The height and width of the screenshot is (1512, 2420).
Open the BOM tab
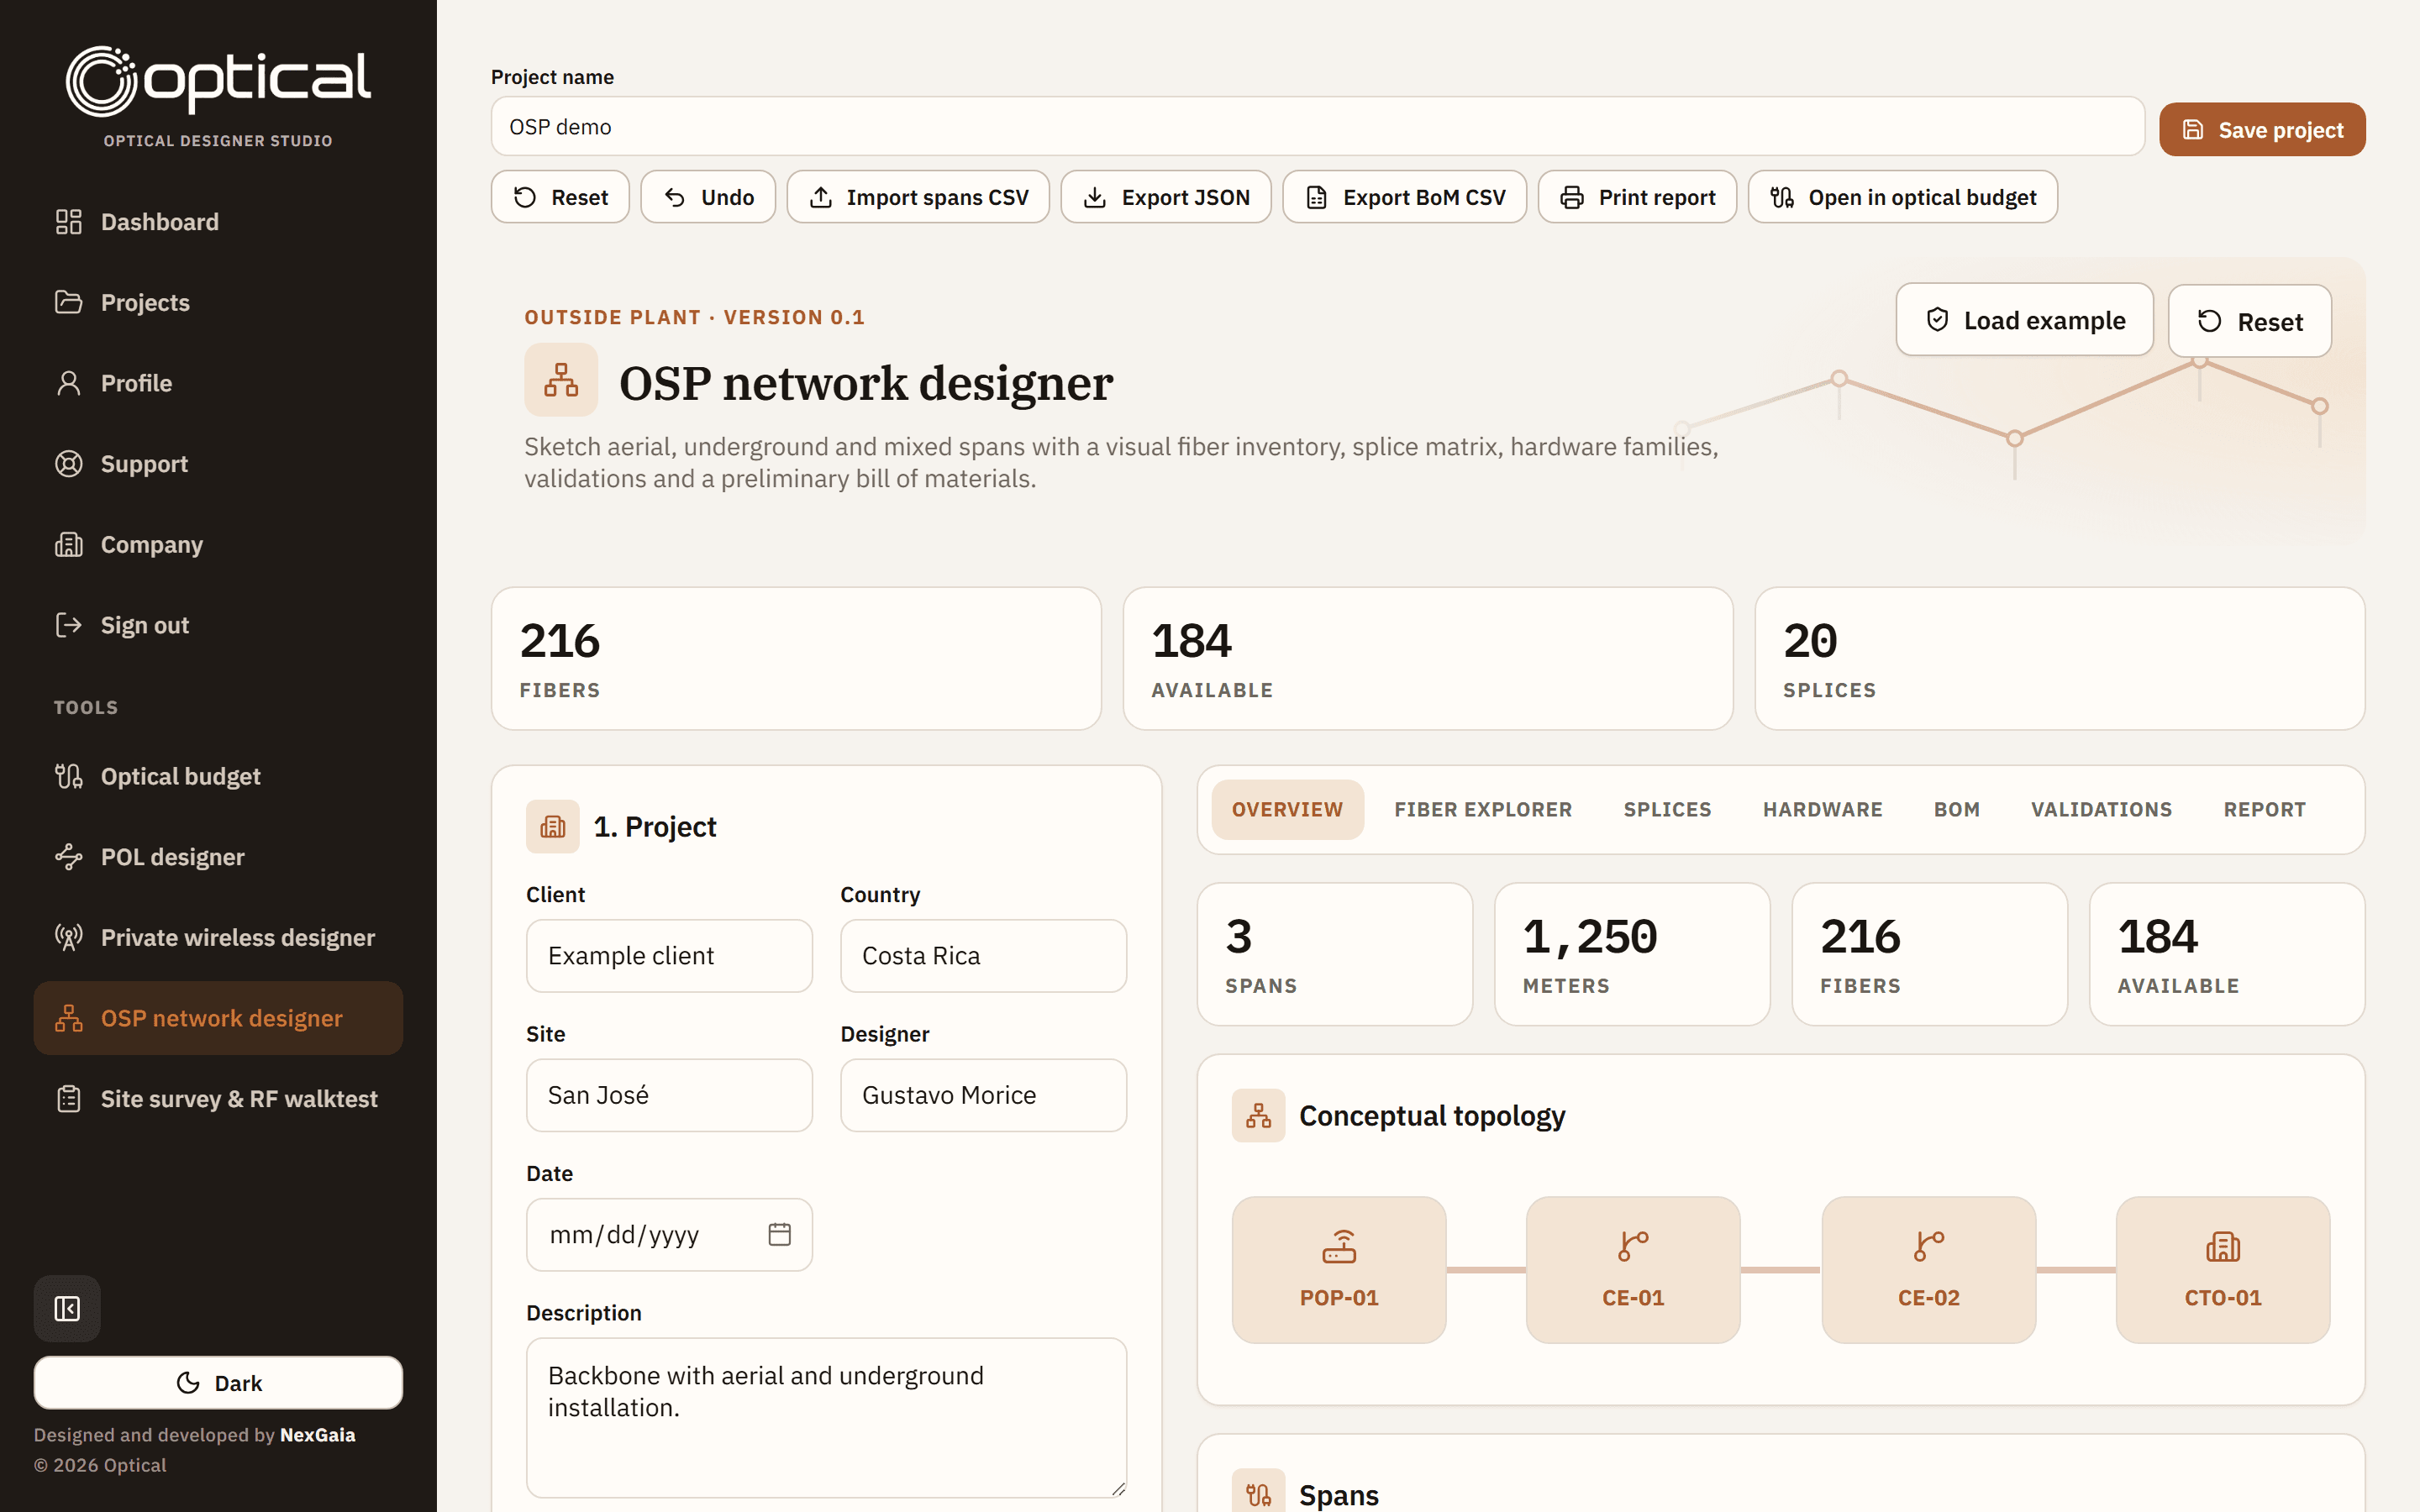(1956, 809)
